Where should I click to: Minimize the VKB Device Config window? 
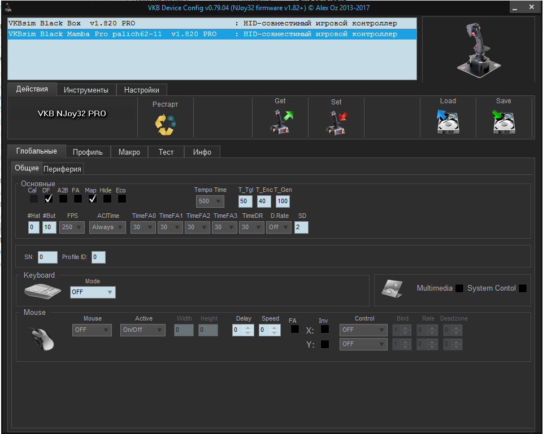point(515,7)
